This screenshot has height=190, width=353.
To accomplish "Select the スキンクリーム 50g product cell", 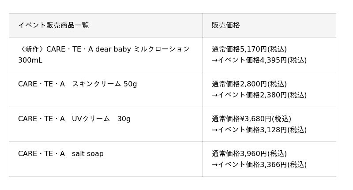I will point(104,84).
